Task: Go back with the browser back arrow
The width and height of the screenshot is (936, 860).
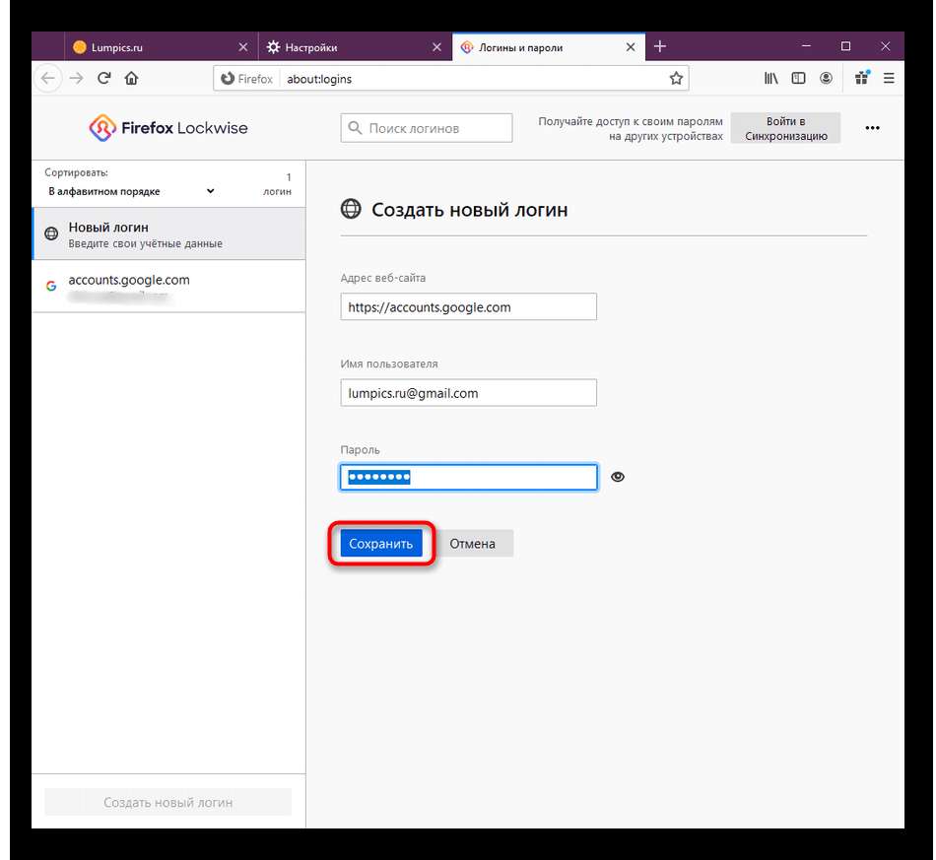Action: tap(48, 78)
